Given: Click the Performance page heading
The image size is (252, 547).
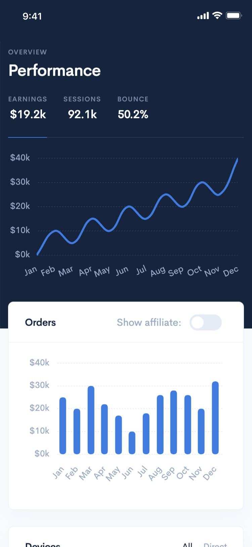Looking at the screenshot, I should click(55, 70).
